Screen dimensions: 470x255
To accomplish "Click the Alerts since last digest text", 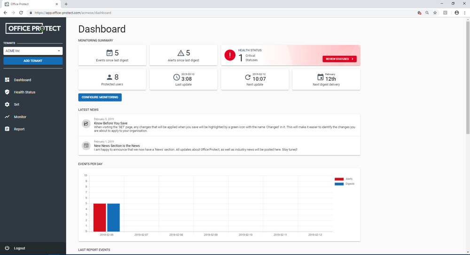I will coord(183,60).
